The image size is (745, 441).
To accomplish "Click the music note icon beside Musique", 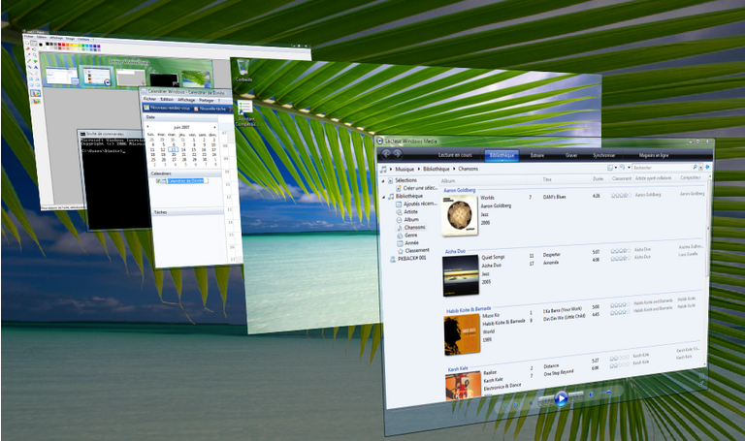I will click(x=383, y=169).
